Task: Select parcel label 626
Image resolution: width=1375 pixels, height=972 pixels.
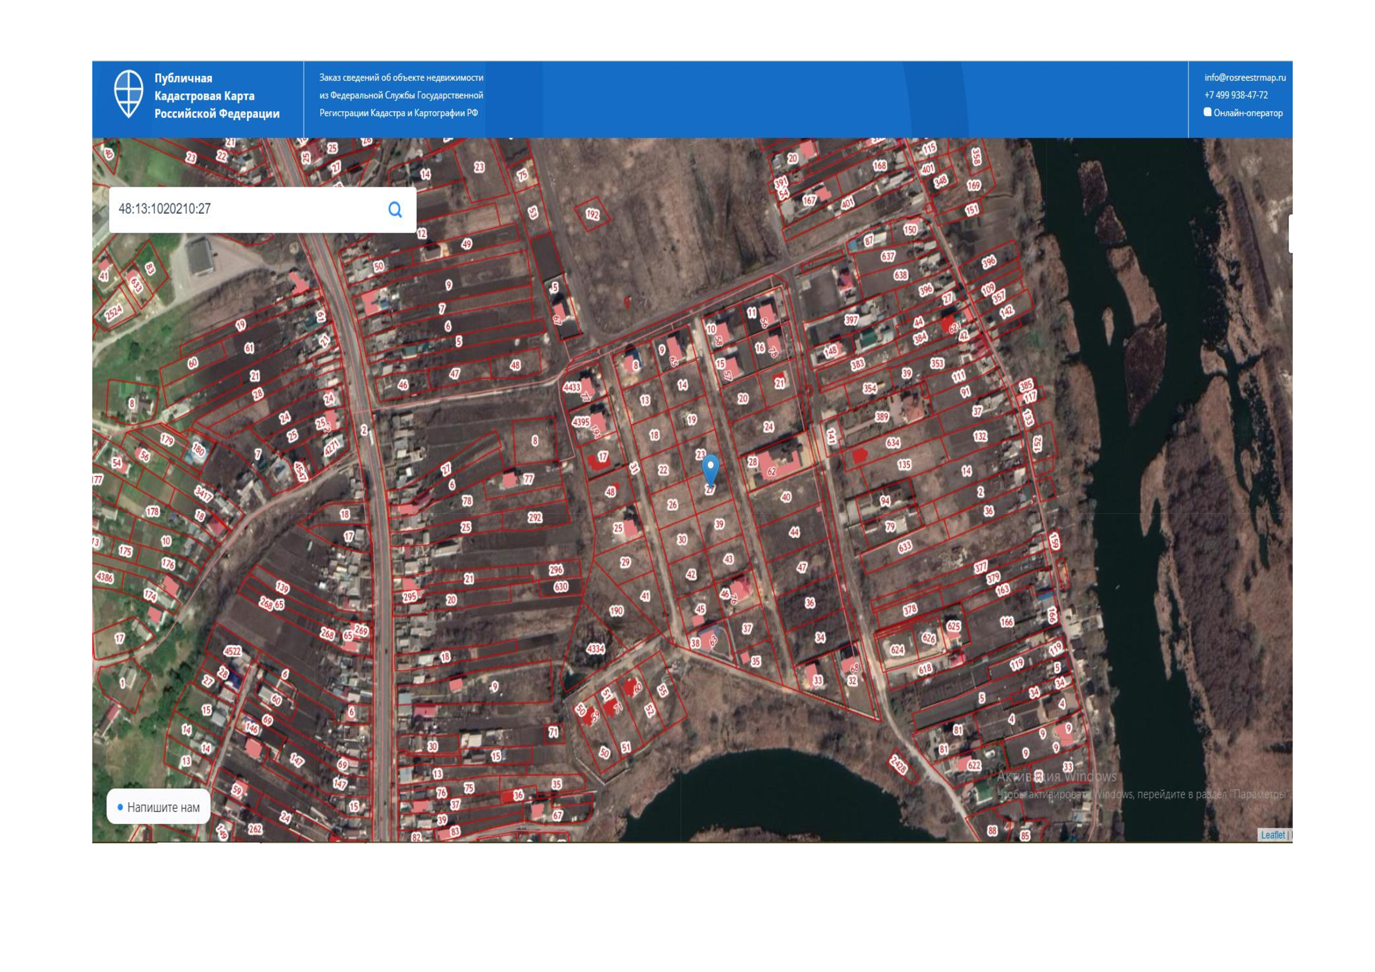Action: click(928, 638)
